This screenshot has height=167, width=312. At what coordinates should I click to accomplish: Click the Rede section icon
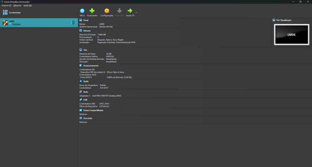[80, 92]
